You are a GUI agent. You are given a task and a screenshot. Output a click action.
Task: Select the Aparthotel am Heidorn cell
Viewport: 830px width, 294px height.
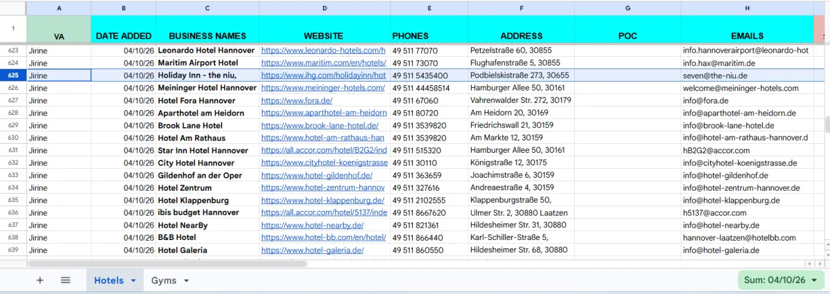tap(207, 113)
